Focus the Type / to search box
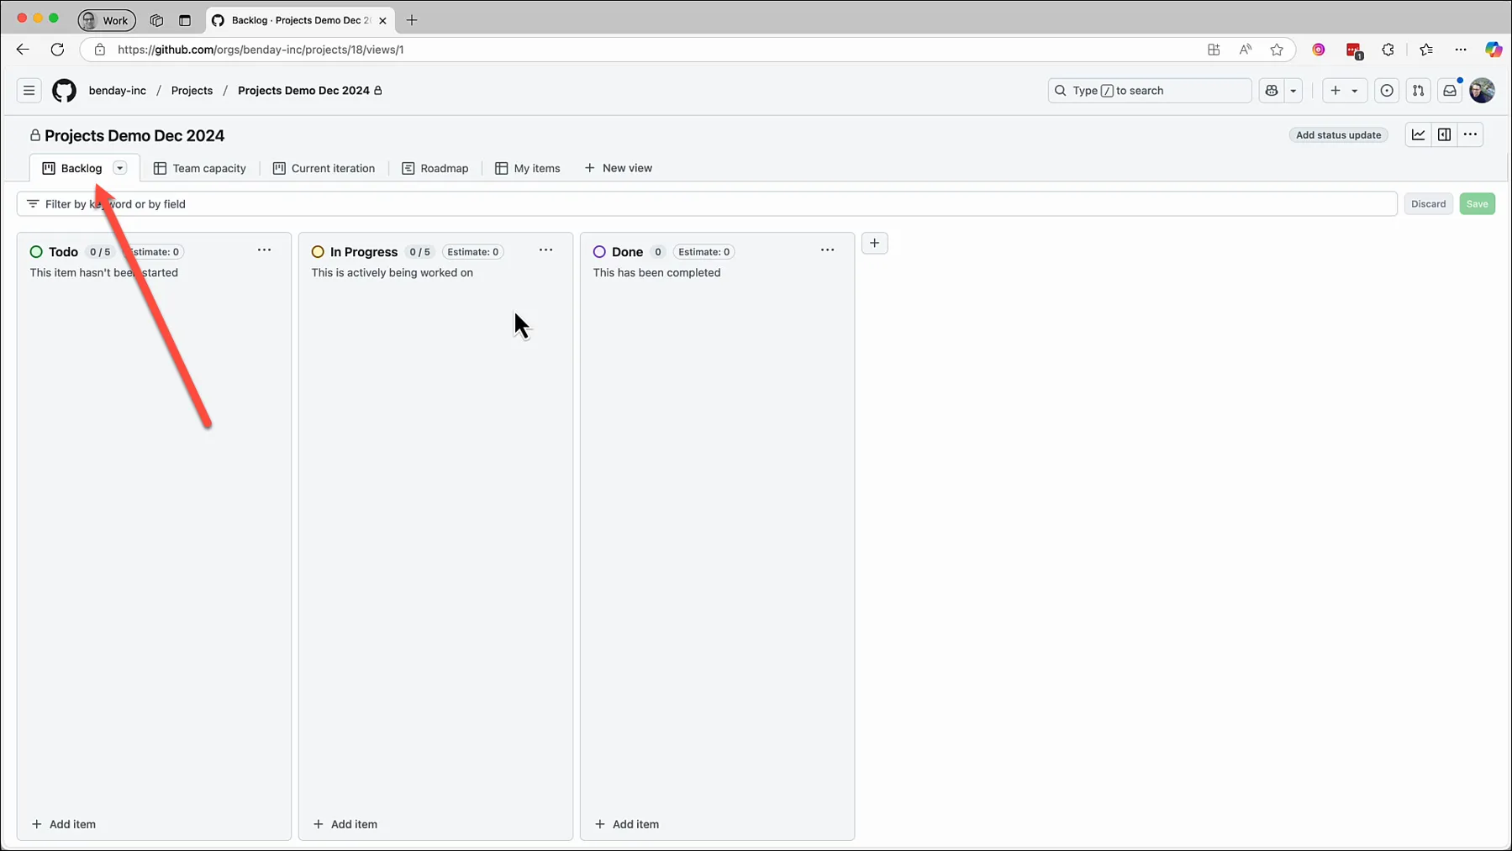Viewport: 1512px width, 851px height. point(1149,91)
